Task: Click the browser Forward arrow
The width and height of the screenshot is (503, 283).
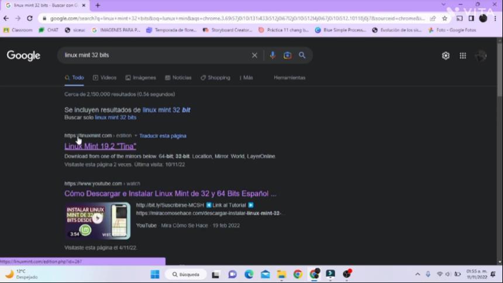Action: click(18, 18)
